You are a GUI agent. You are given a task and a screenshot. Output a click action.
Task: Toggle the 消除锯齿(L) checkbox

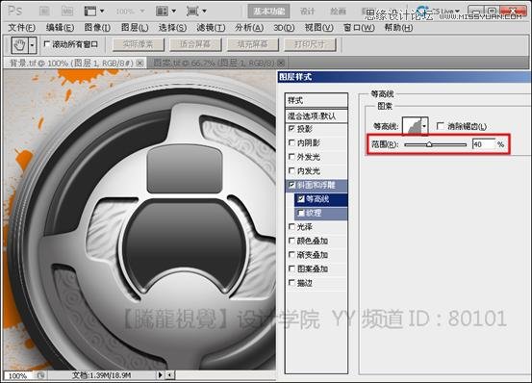(x=440, y=126)
